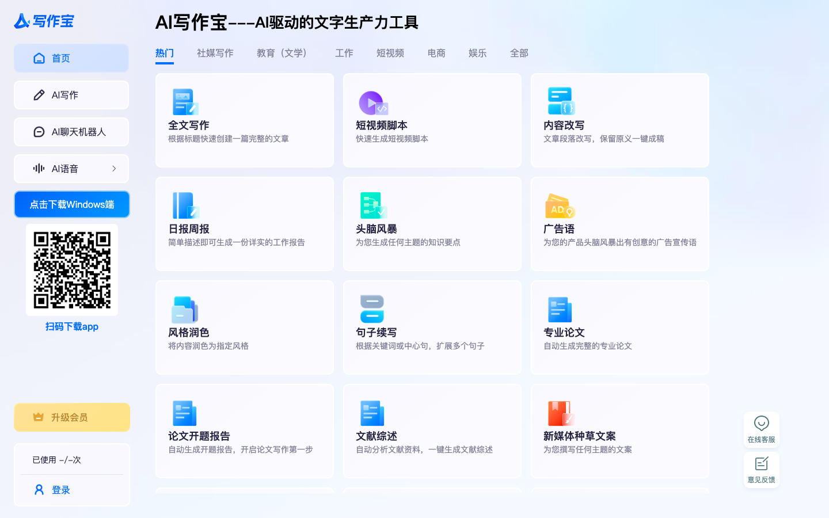Switch to the 全部 tab
This screenshot has width=829, height=518.
[x=519, y=53]
